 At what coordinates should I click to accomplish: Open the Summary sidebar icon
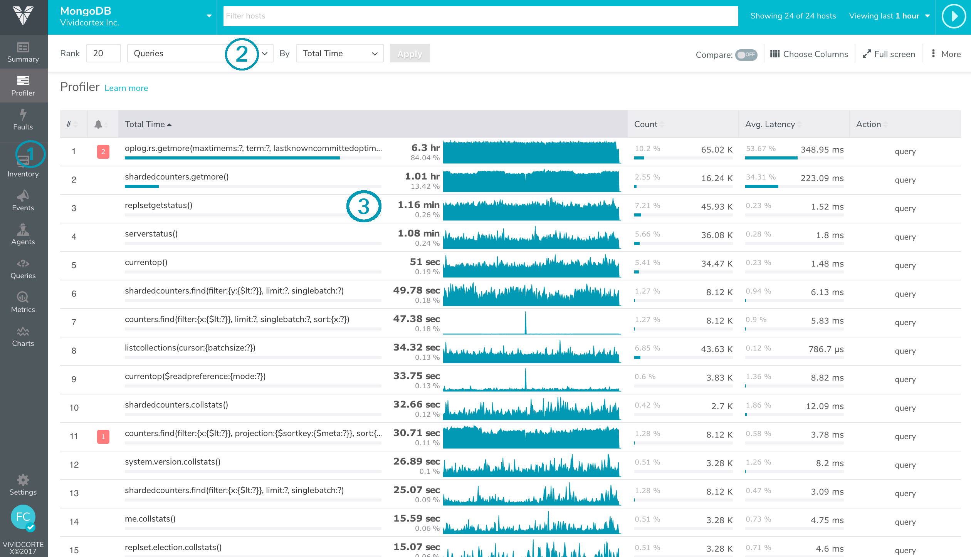(23, 48)
